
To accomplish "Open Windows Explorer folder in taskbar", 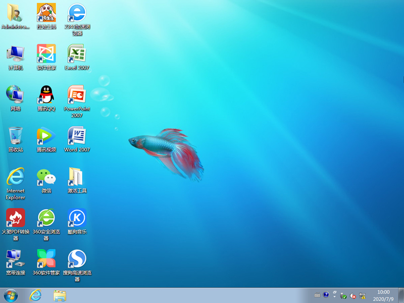I will 60,295.
